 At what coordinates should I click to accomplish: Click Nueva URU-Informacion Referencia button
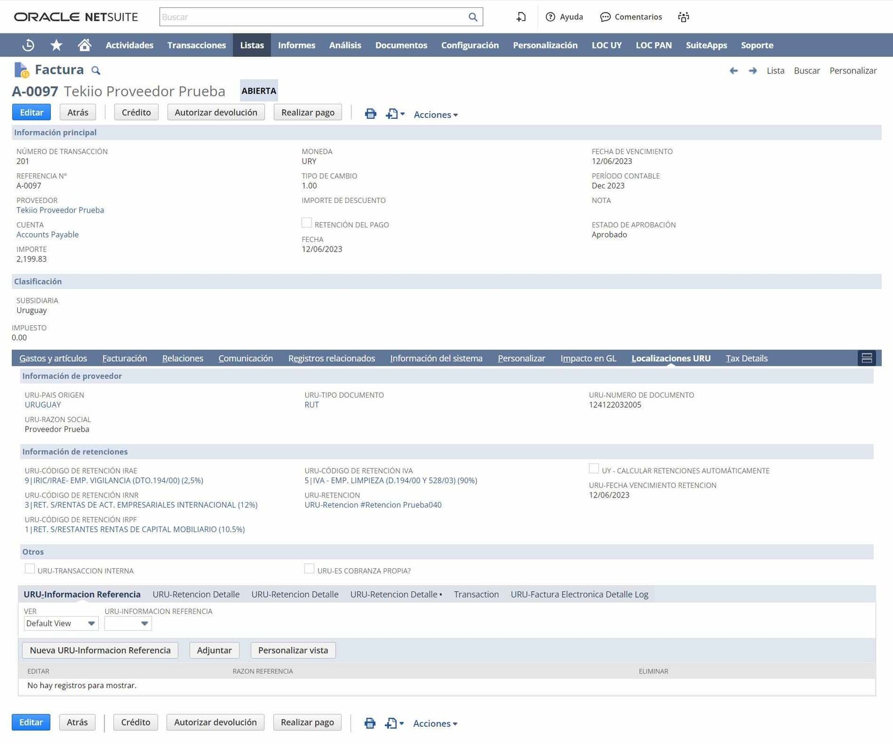100,650
